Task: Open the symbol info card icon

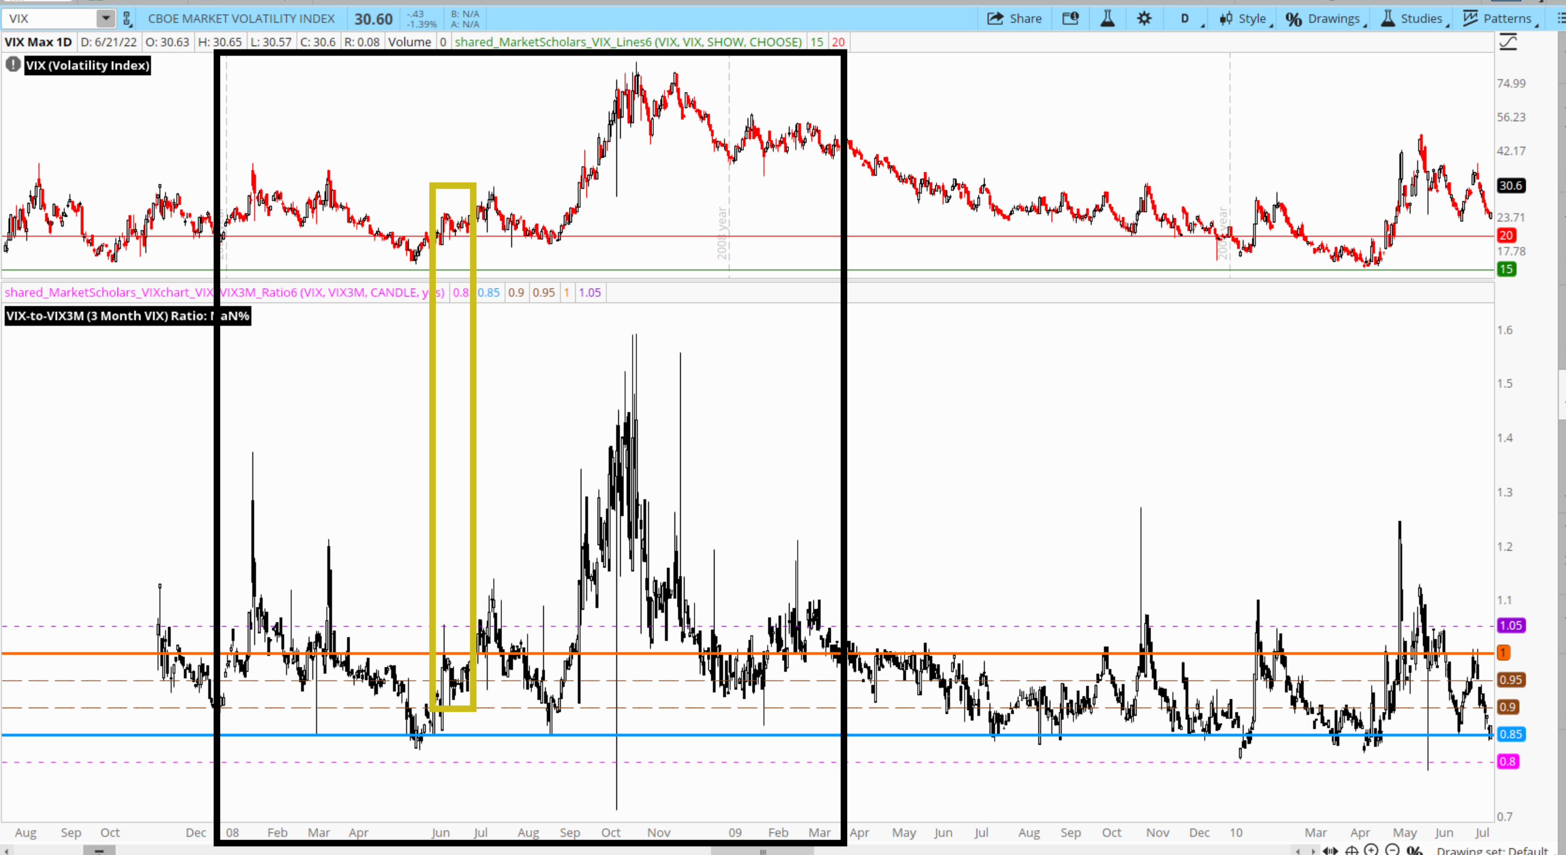Action: (1070, 19)
